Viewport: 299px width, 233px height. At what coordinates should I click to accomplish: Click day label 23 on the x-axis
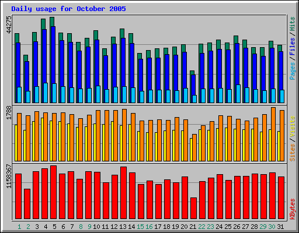click(x=210, y=227)
